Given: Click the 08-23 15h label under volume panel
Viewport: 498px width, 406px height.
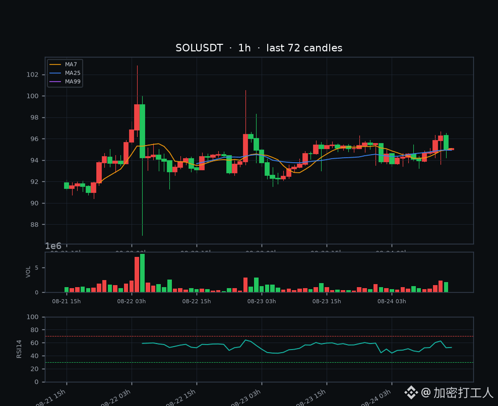Looking at the screenshot, I should (327, 301).
